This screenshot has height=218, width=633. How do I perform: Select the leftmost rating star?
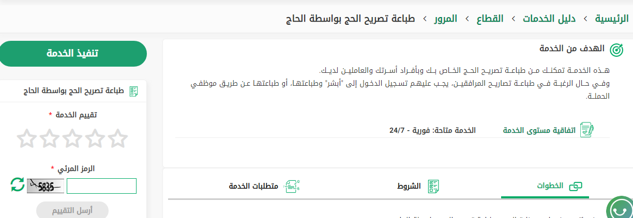coord(26,138)
